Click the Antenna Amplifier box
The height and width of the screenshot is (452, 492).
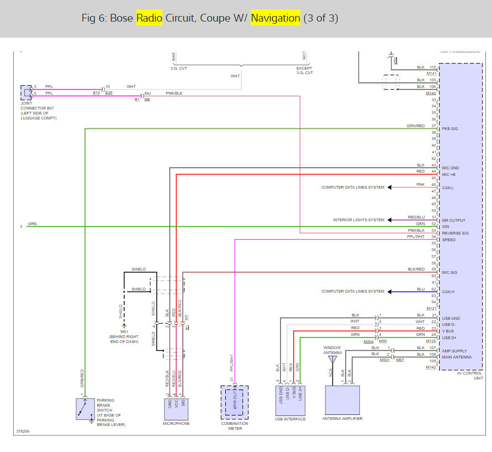pyautogui.click(x=342, y=400)
